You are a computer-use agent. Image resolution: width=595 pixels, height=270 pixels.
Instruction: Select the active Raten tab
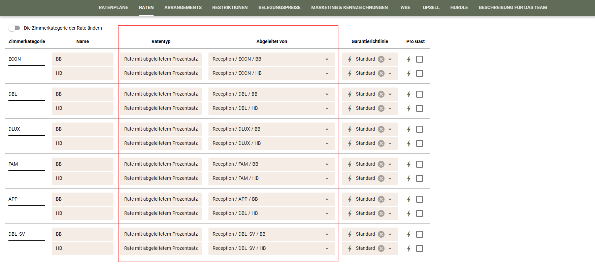coord(146,7)
